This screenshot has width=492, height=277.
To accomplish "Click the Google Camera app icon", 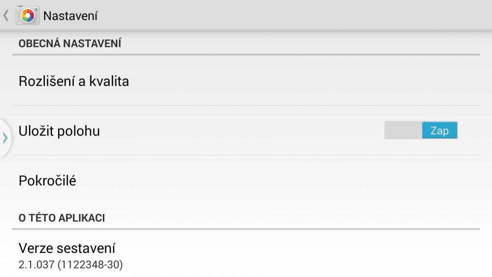I will 27,16.
